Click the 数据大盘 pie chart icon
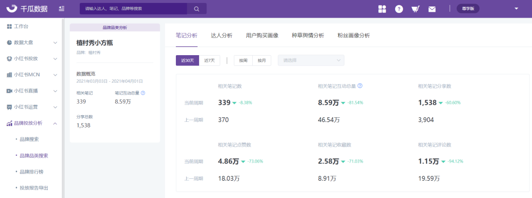The width and height of the screenshot is (532, 198). [x=9, y=42]
